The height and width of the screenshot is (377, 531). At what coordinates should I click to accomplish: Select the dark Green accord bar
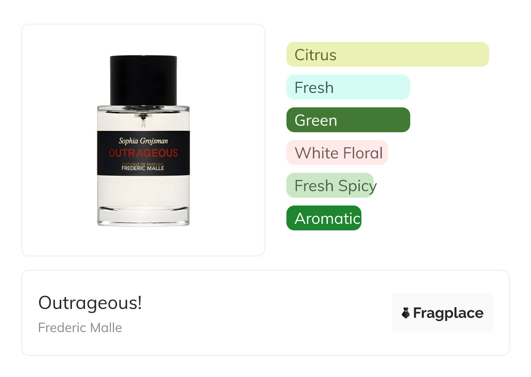coord(348,120)
